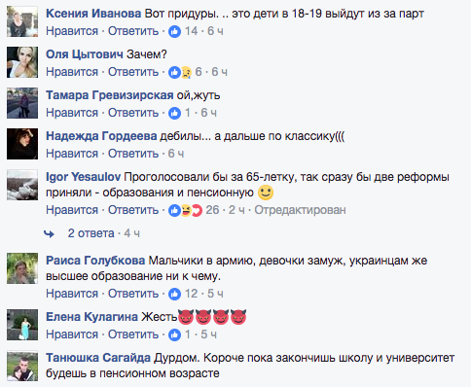Click Нравится under Тамара Гревизирская's comment
The width and height of the screenshot is (471, 387).
click(72, 113)
